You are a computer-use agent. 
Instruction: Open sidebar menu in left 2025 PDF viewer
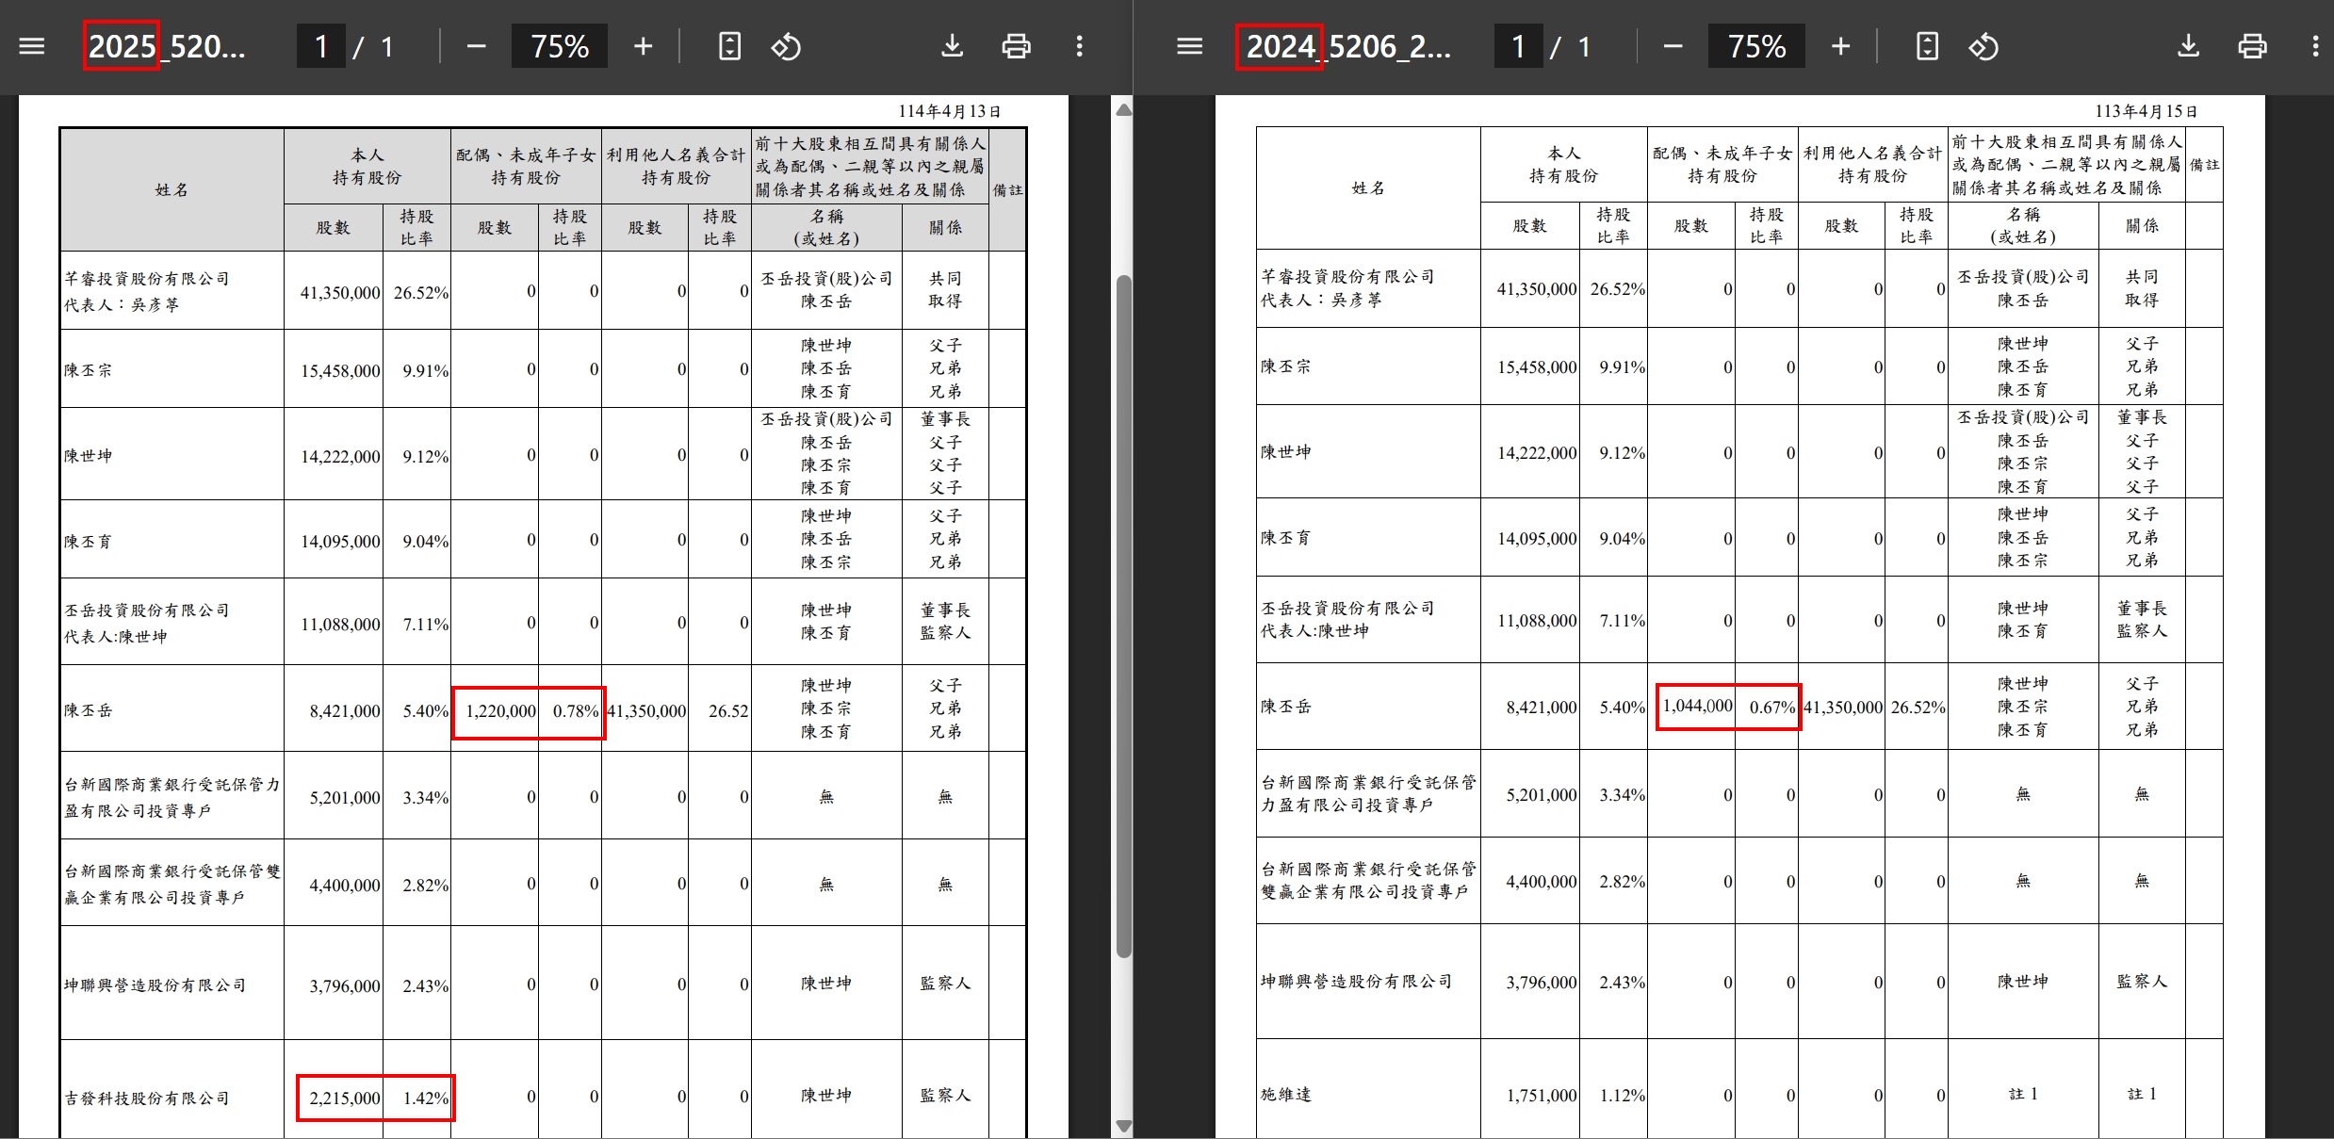point(32,46)
